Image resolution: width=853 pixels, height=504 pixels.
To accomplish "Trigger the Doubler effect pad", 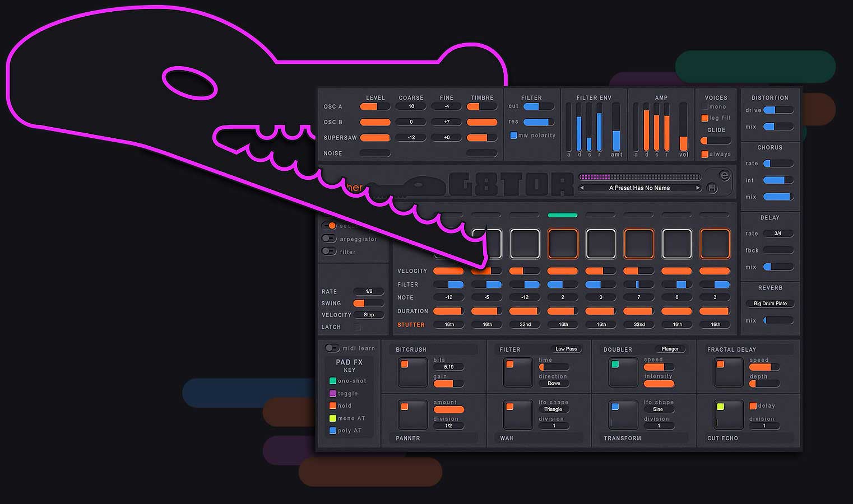I will tap(623, 372).
